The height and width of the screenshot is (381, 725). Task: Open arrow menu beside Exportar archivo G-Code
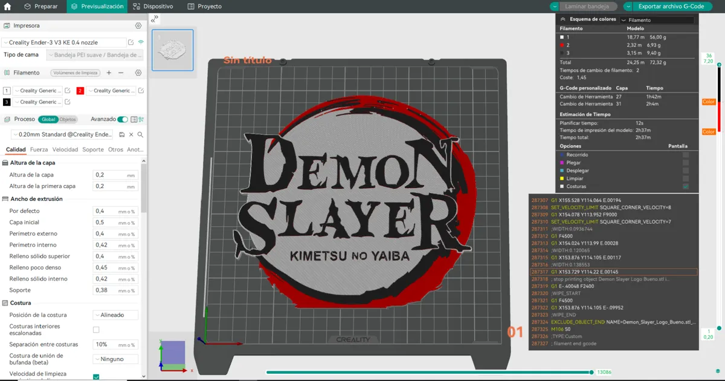point(629,6)
